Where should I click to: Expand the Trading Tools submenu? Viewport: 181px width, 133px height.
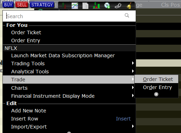[x=69, y=64]
